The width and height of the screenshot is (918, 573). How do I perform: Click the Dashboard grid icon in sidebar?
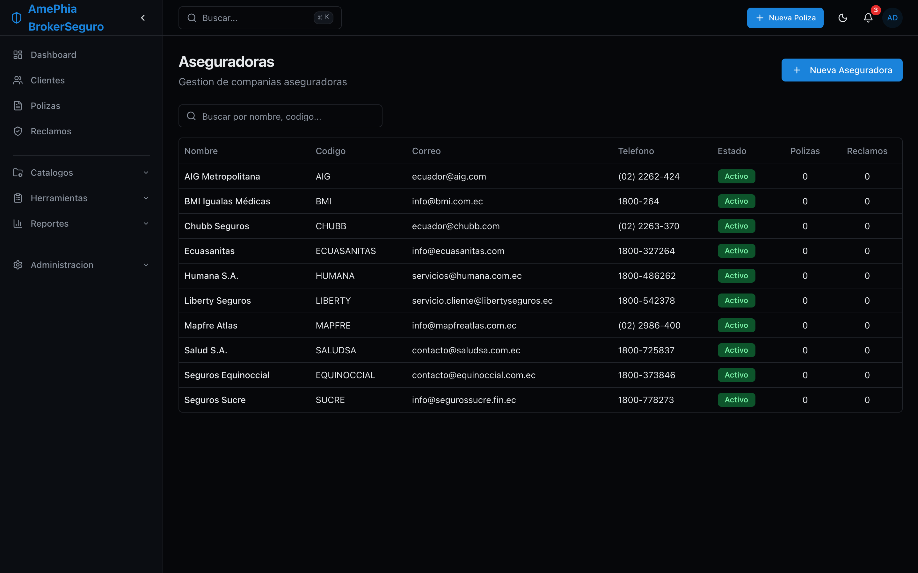(18, 55)
